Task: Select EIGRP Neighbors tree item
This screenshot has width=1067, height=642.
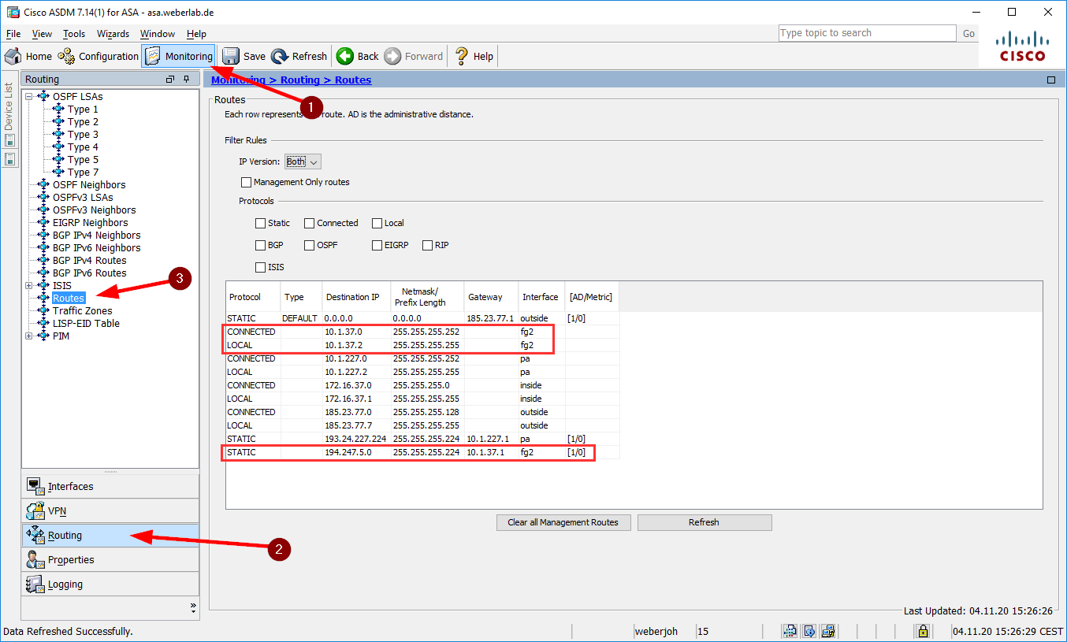Action: 90,222
